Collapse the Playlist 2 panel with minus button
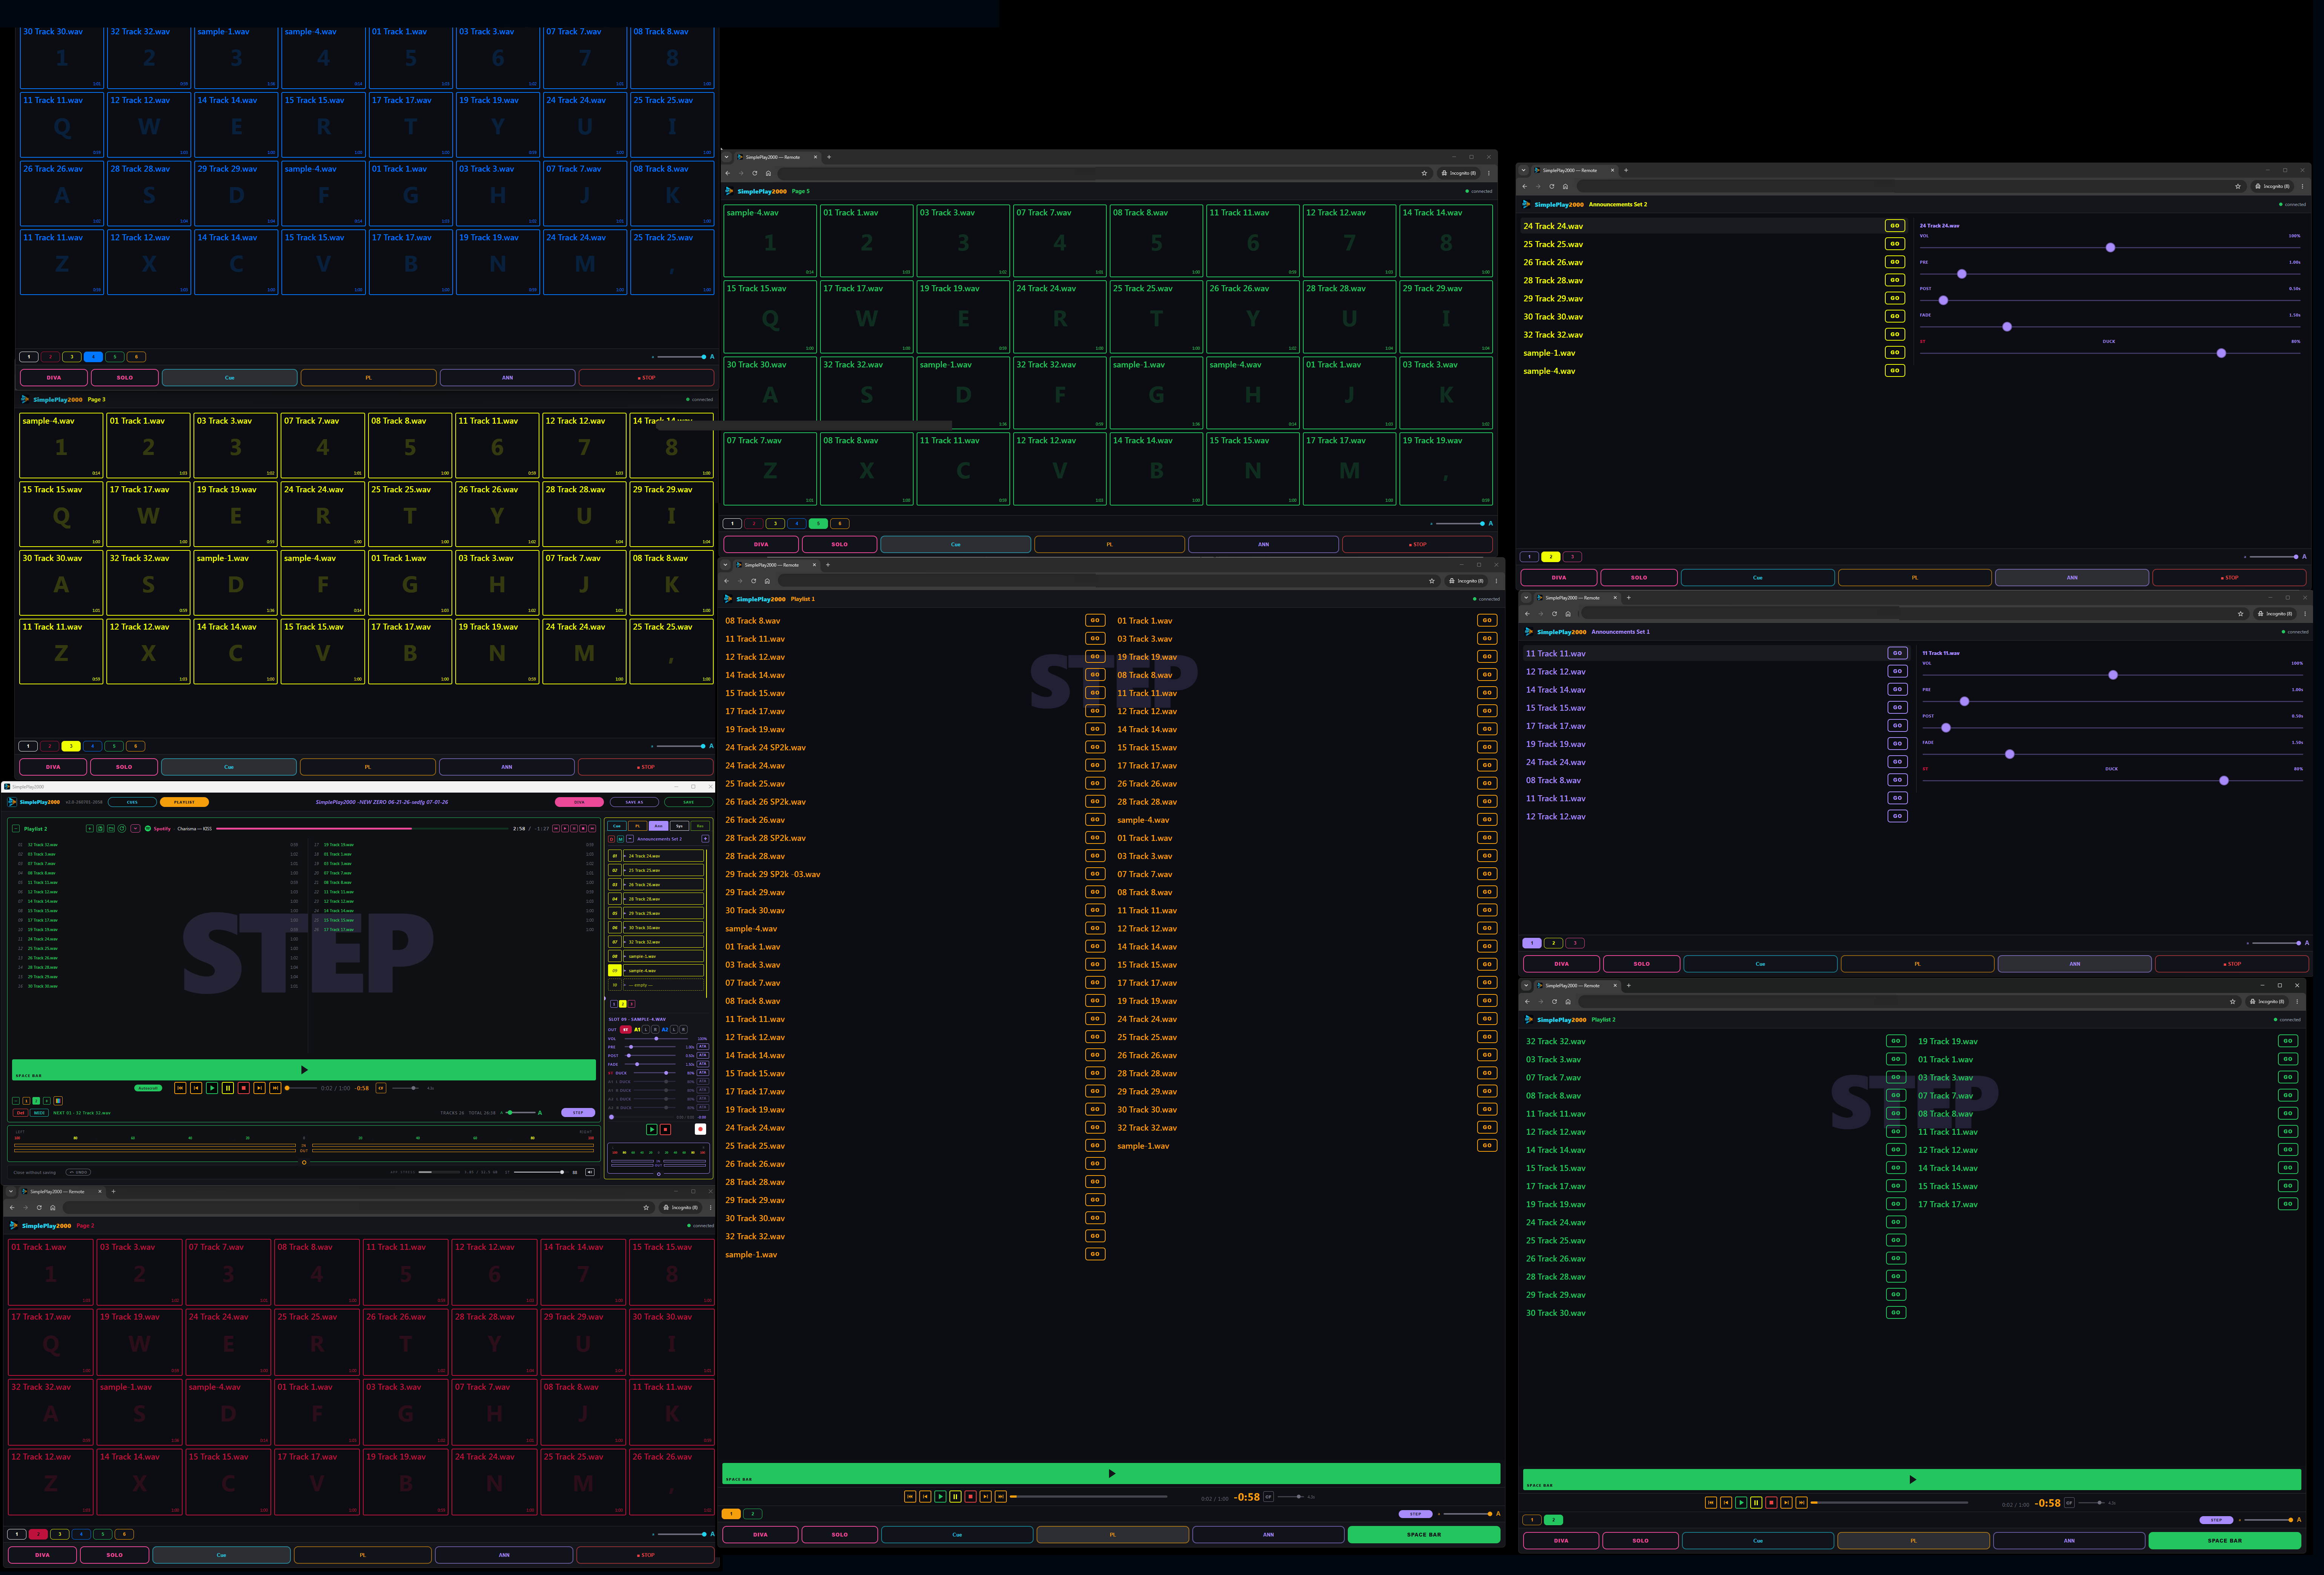The width and height of the screenshot is (2324, 1575). tap(16, 829)
